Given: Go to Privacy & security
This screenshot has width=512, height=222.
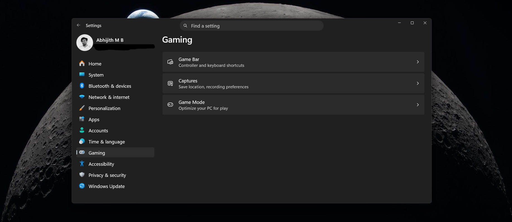Looking at the screenshot, I should (115, 175).
